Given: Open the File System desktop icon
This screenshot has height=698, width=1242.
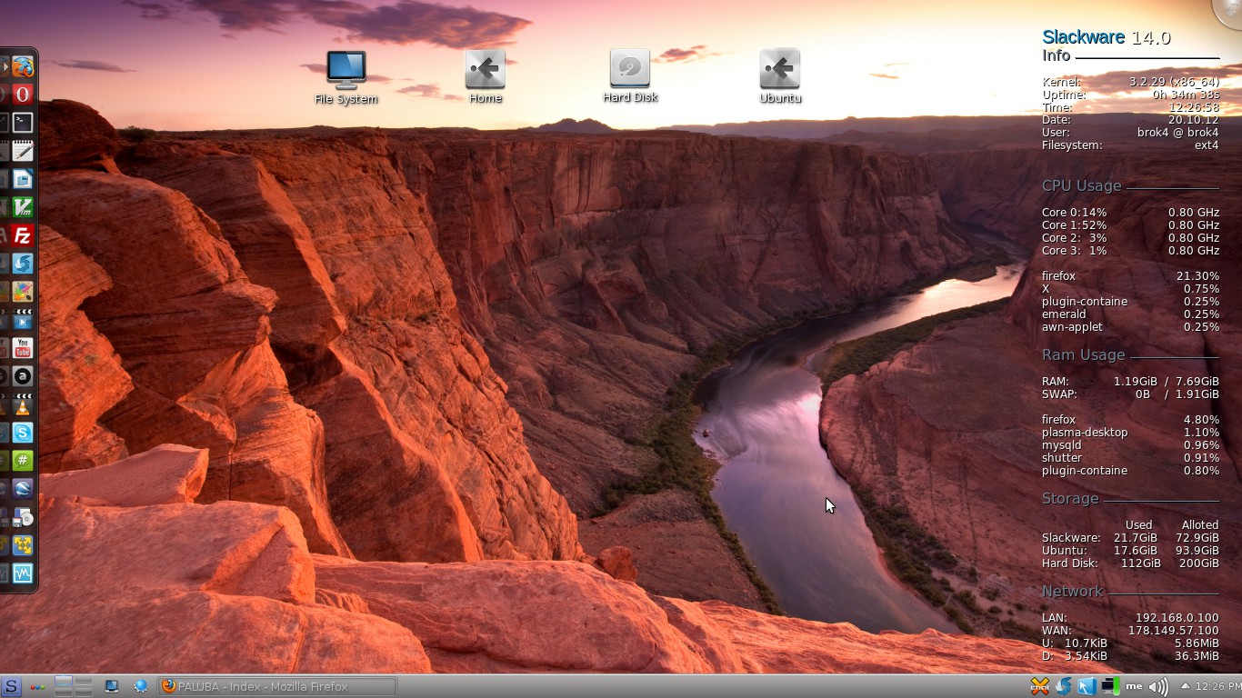Looking at the screenshot, I should pyautogui.click(x=346, y=77).
